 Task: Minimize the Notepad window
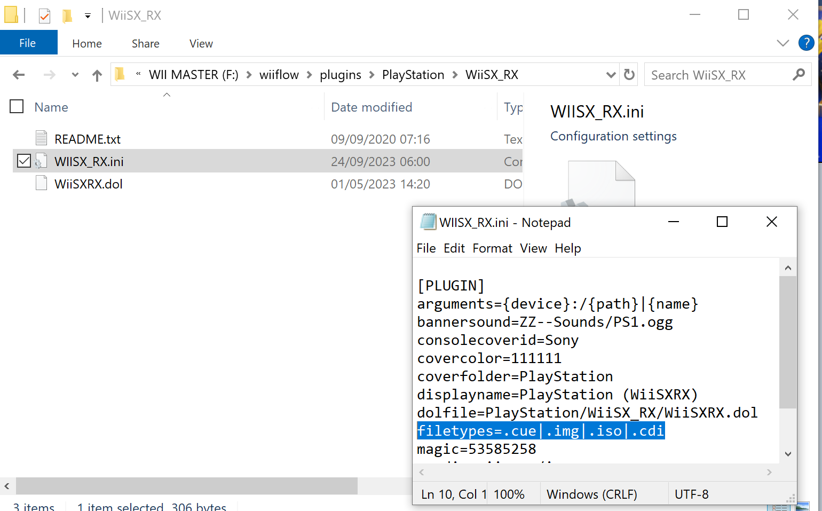click(x=674, y=222)
